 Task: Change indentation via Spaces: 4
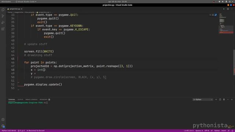199,131
